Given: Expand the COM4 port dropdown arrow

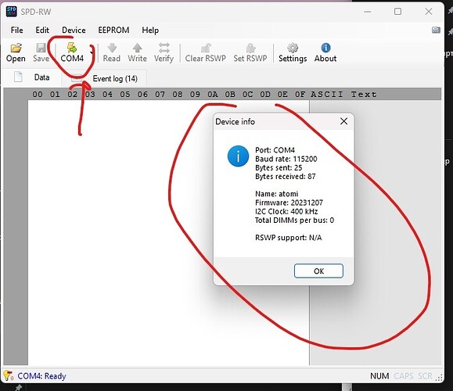Looking at the screenshot, I should [x=92, y=52].
